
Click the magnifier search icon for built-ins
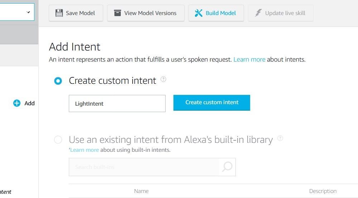click(x=227, y=167)
